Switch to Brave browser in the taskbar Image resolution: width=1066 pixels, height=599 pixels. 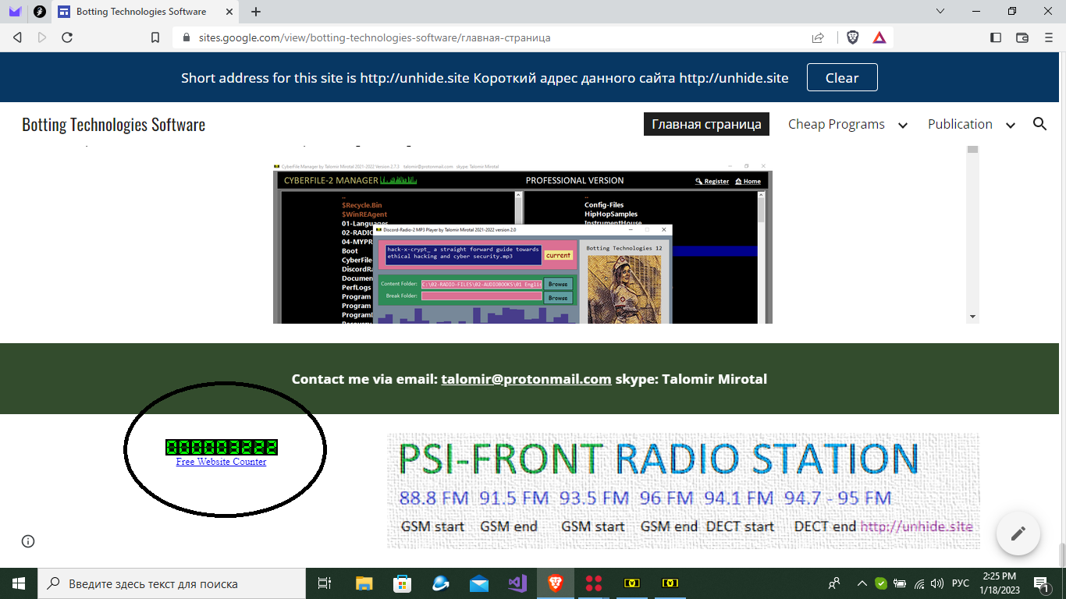555,583
